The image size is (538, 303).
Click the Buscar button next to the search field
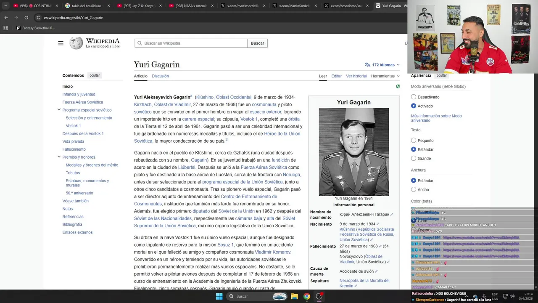coord(257,43)
